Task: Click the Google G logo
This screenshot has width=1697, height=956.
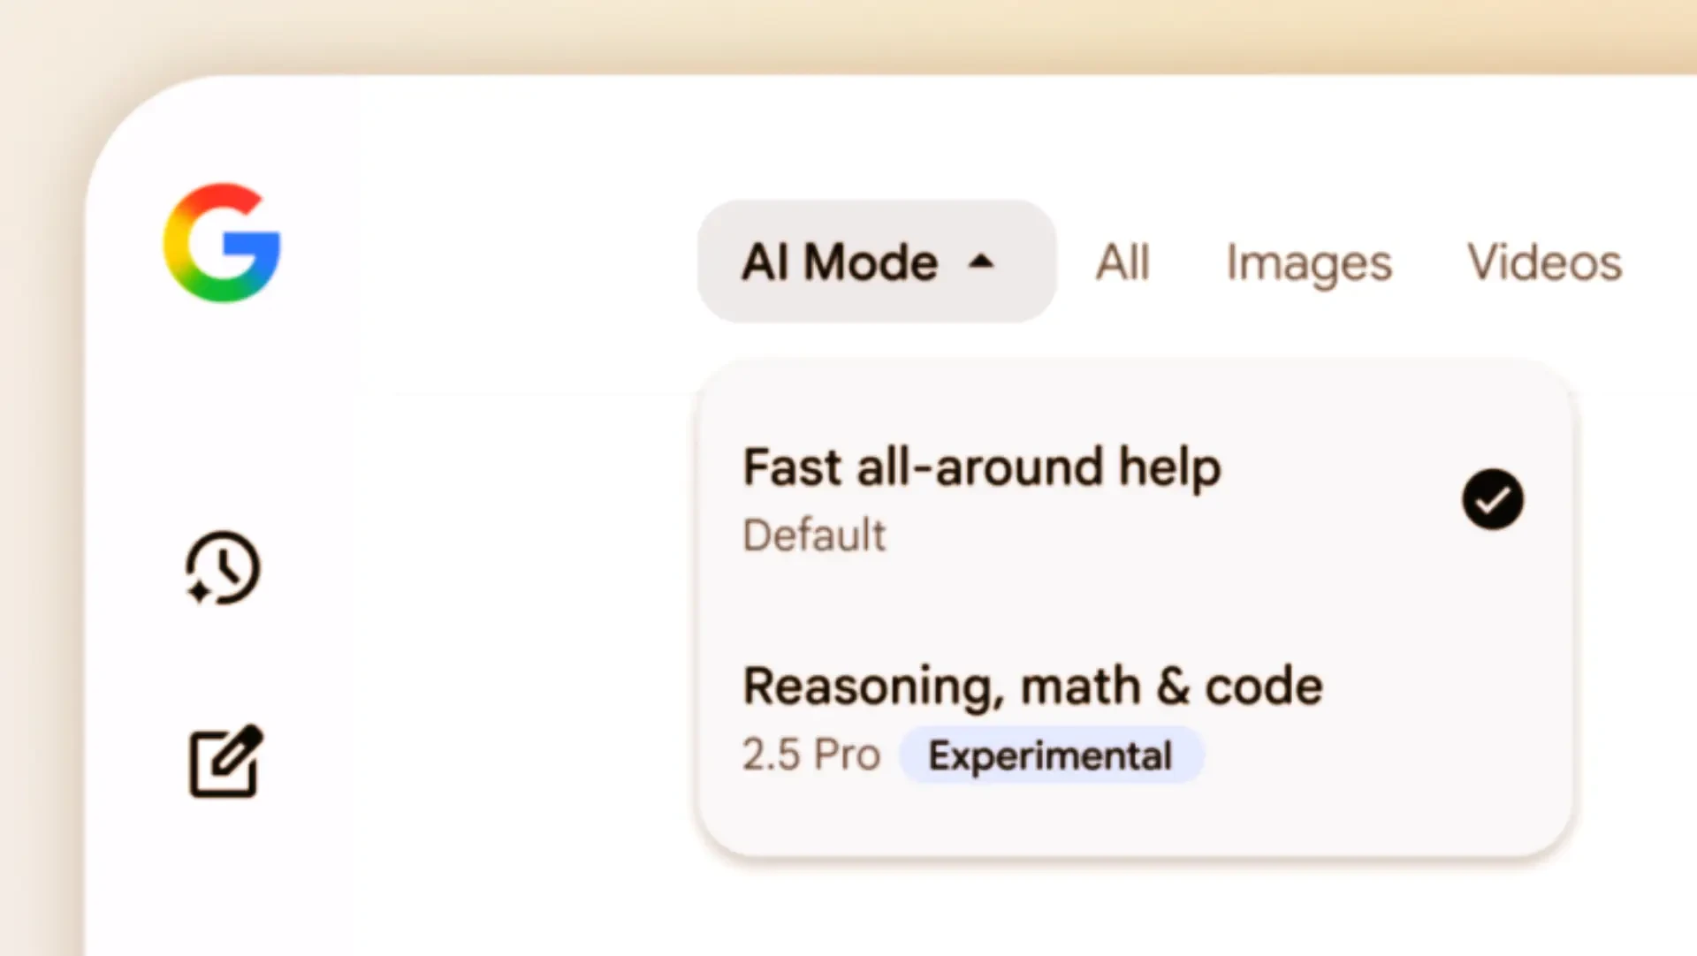Action: coord(222,243)
